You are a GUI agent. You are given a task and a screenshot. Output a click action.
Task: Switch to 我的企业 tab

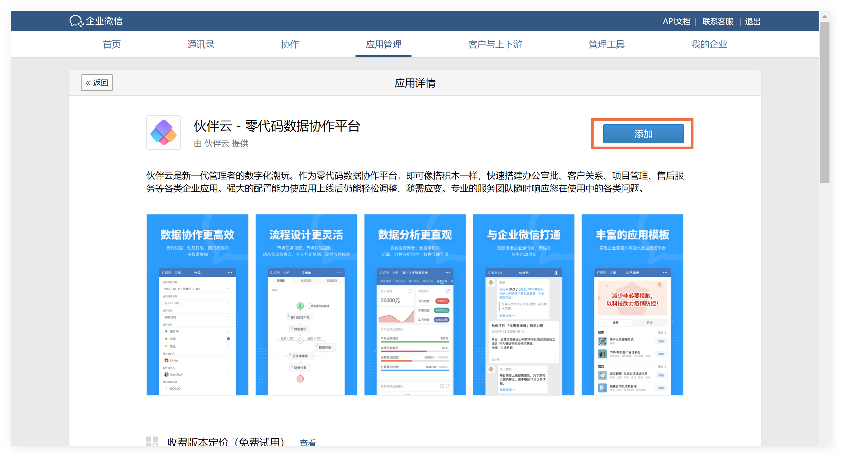point(709,44)
